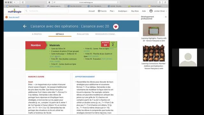This screenshot has width=204, height=115.
Task: Click the reader view icon in address bar
Action: 55,2
